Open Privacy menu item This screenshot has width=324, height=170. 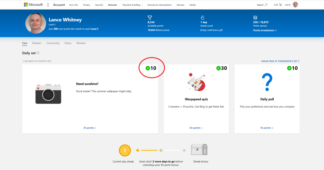tap(87, 5)
